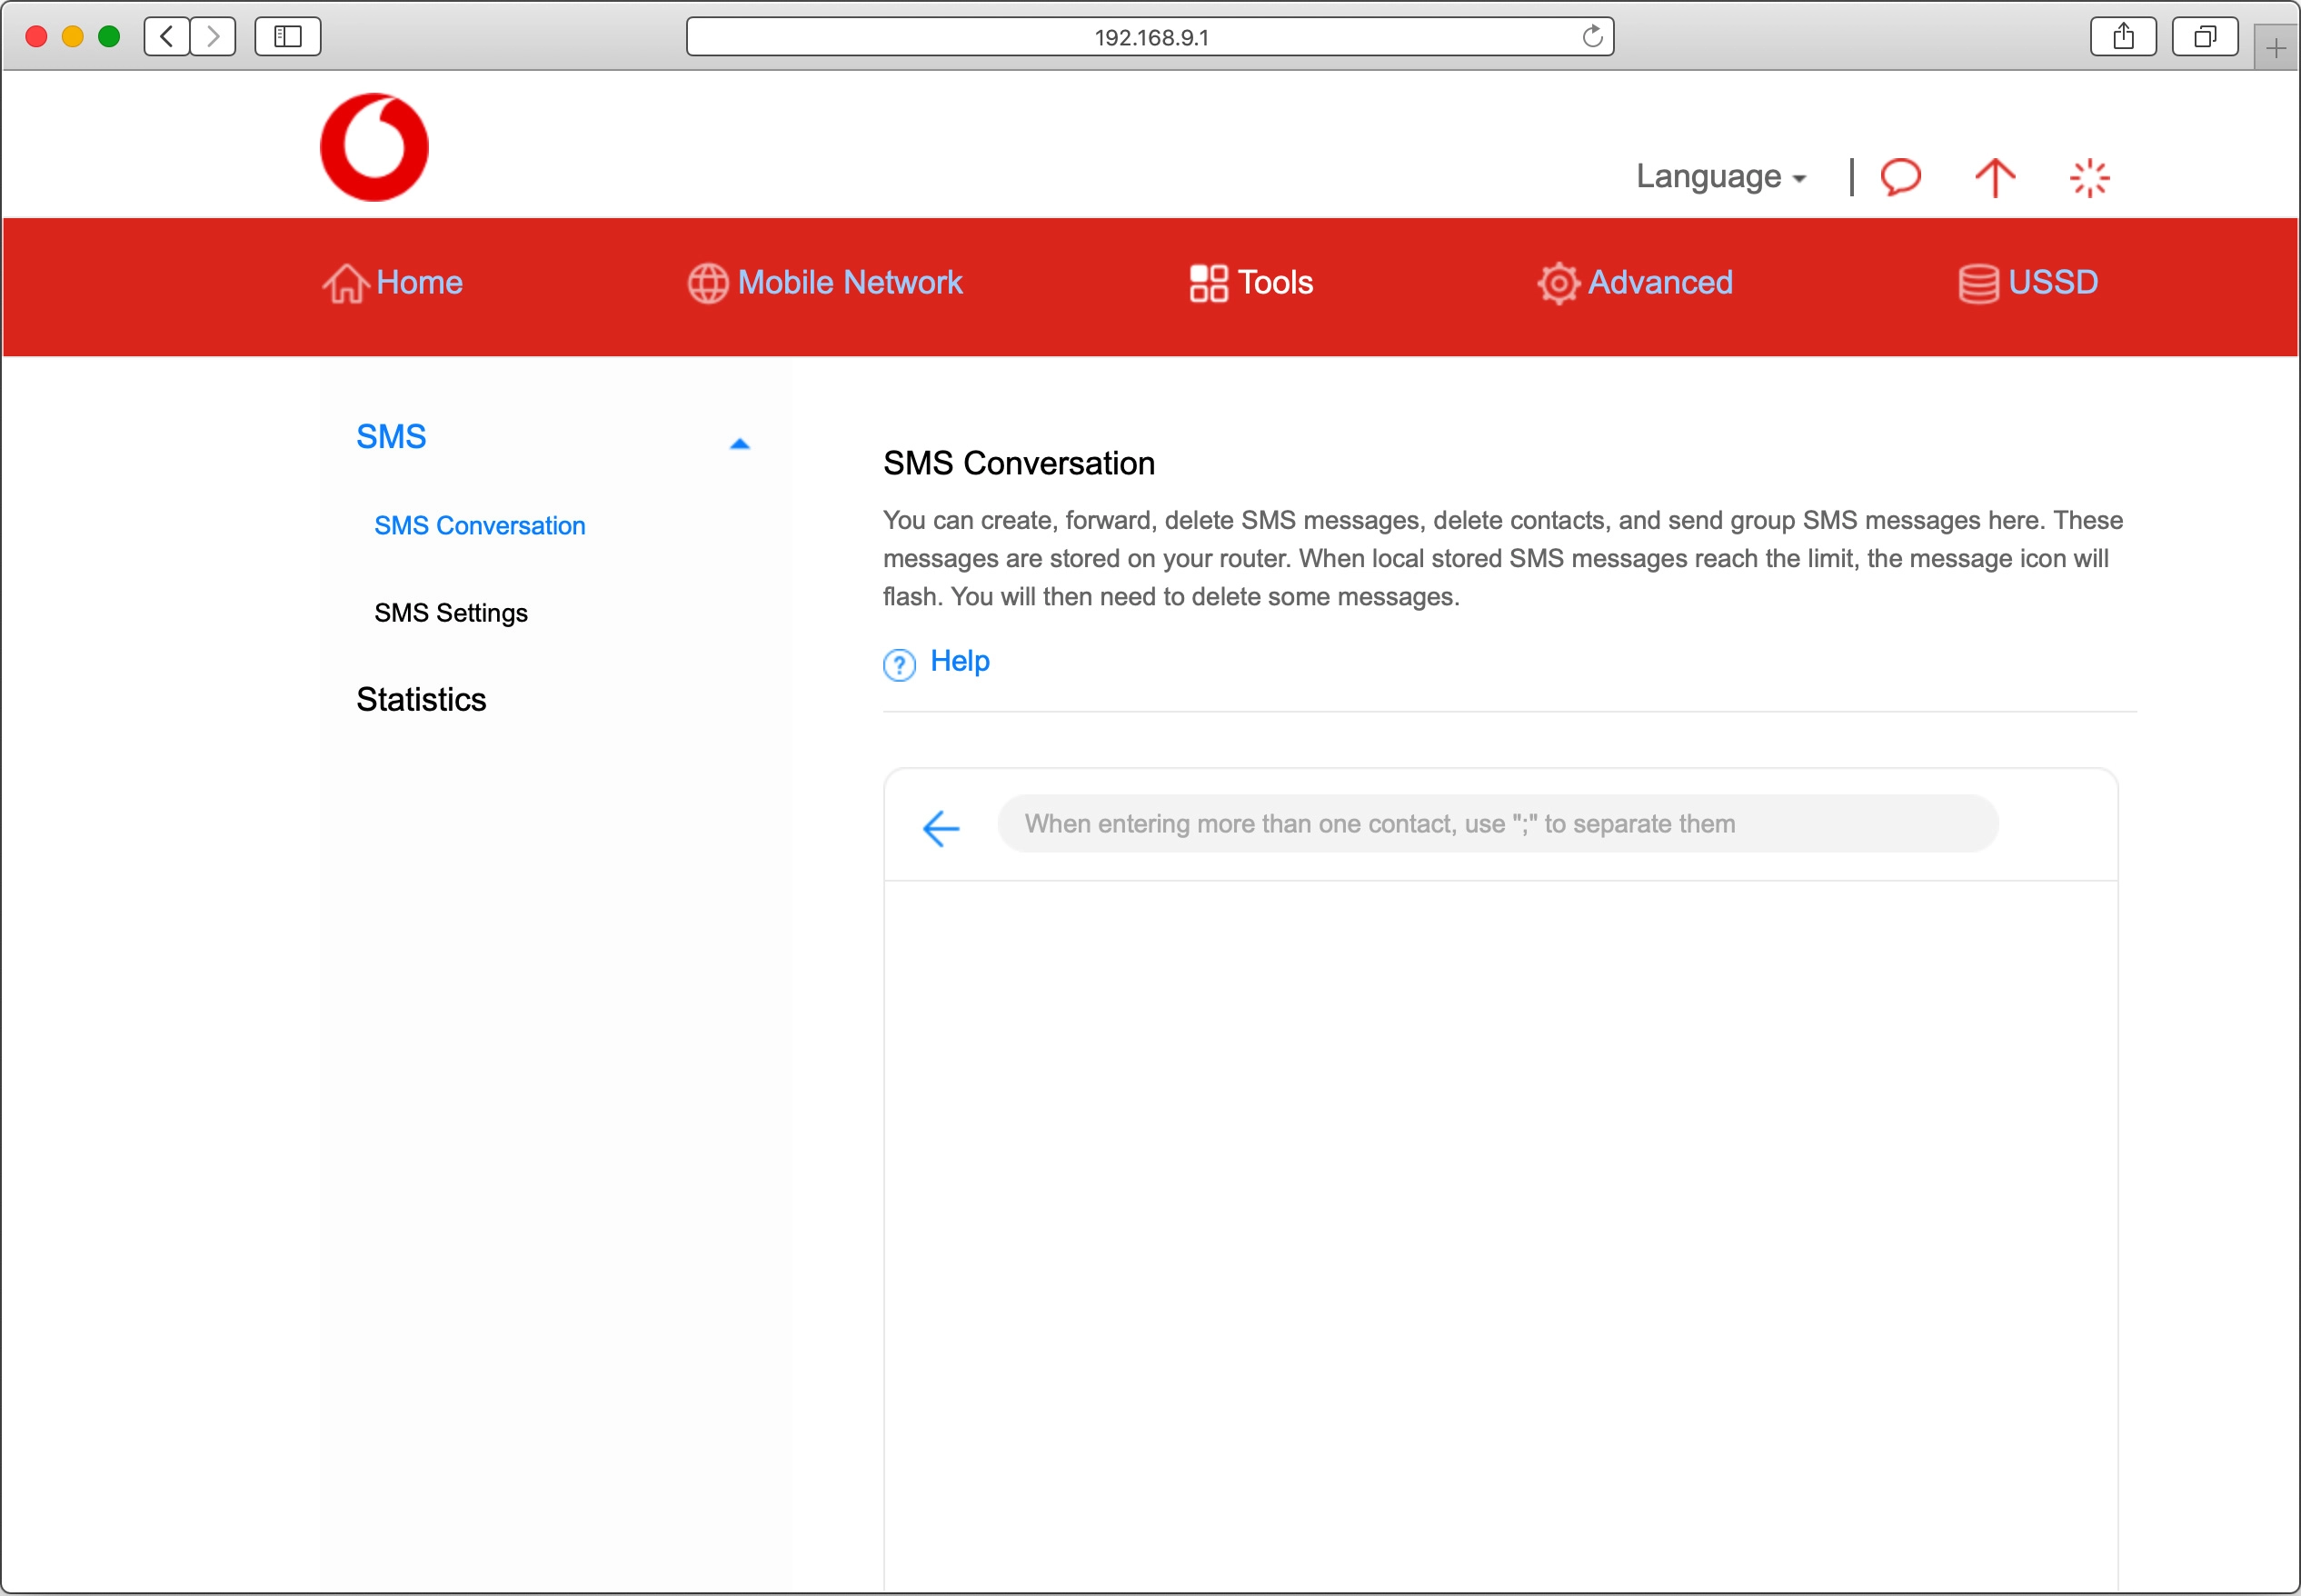The width and height of the screenshot is (2301, 1596).
Task: Open the message notification icon
Action: [1900, 177]
